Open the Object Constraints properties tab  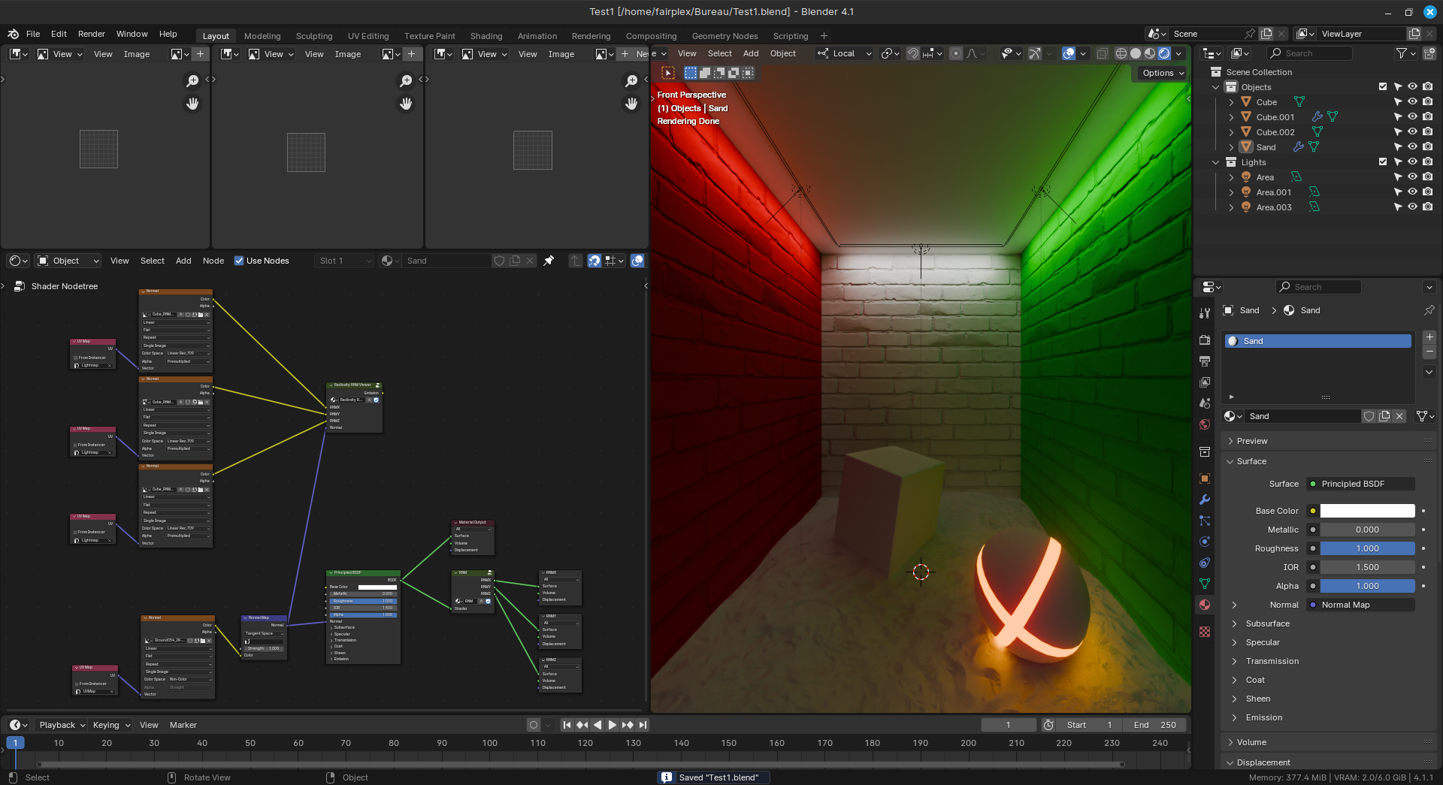coord(1205,563)
